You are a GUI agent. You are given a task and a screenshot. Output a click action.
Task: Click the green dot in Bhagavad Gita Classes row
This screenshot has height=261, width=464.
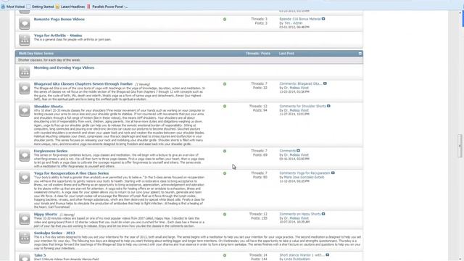coord(225,84)
